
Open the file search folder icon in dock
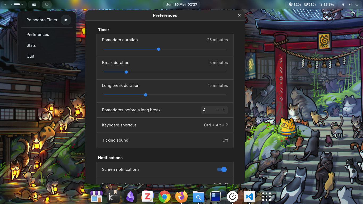point(199,197)
